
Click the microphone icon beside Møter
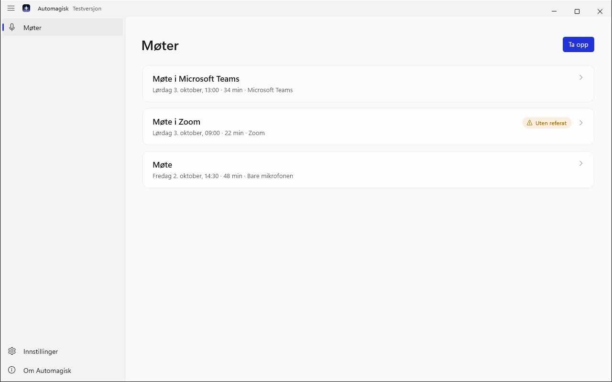[12, 27]
